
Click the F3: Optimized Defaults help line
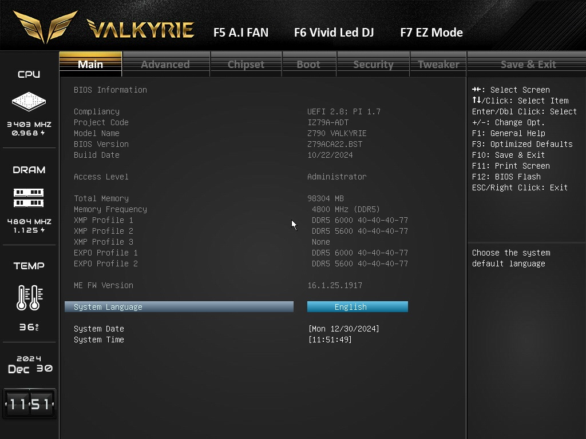pos(522,144)
